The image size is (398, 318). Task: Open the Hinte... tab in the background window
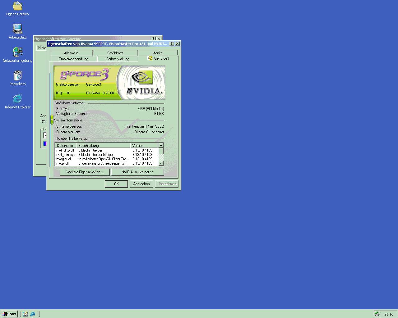42,48
